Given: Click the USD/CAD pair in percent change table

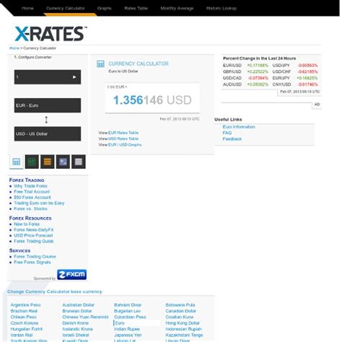Looking at the screenshot, I should point(232,78).
